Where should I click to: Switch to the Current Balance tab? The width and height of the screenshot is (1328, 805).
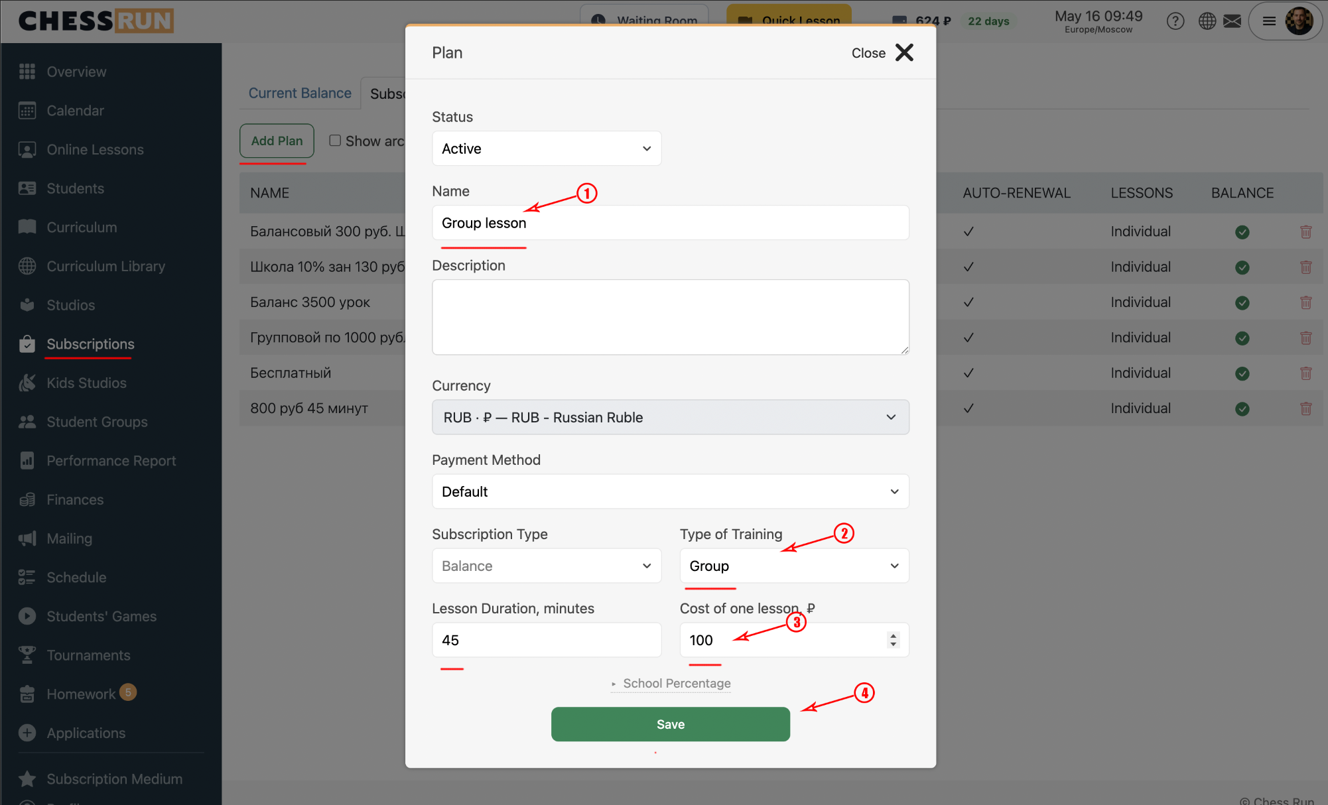(x=300, y=93)
